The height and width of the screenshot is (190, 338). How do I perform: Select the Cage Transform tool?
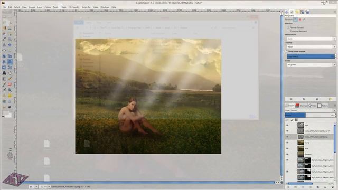pos(10,68)
